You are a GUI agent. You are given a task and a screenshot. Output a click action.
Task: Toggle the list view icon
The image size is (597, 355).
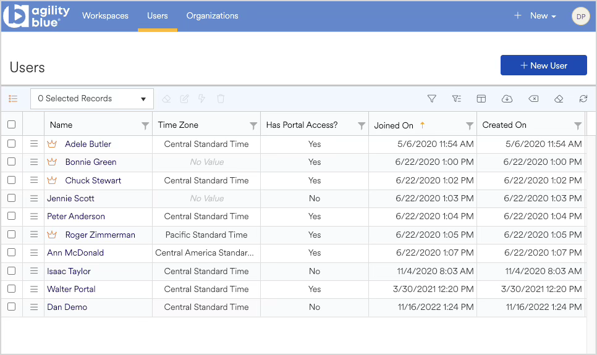point(13,99)
